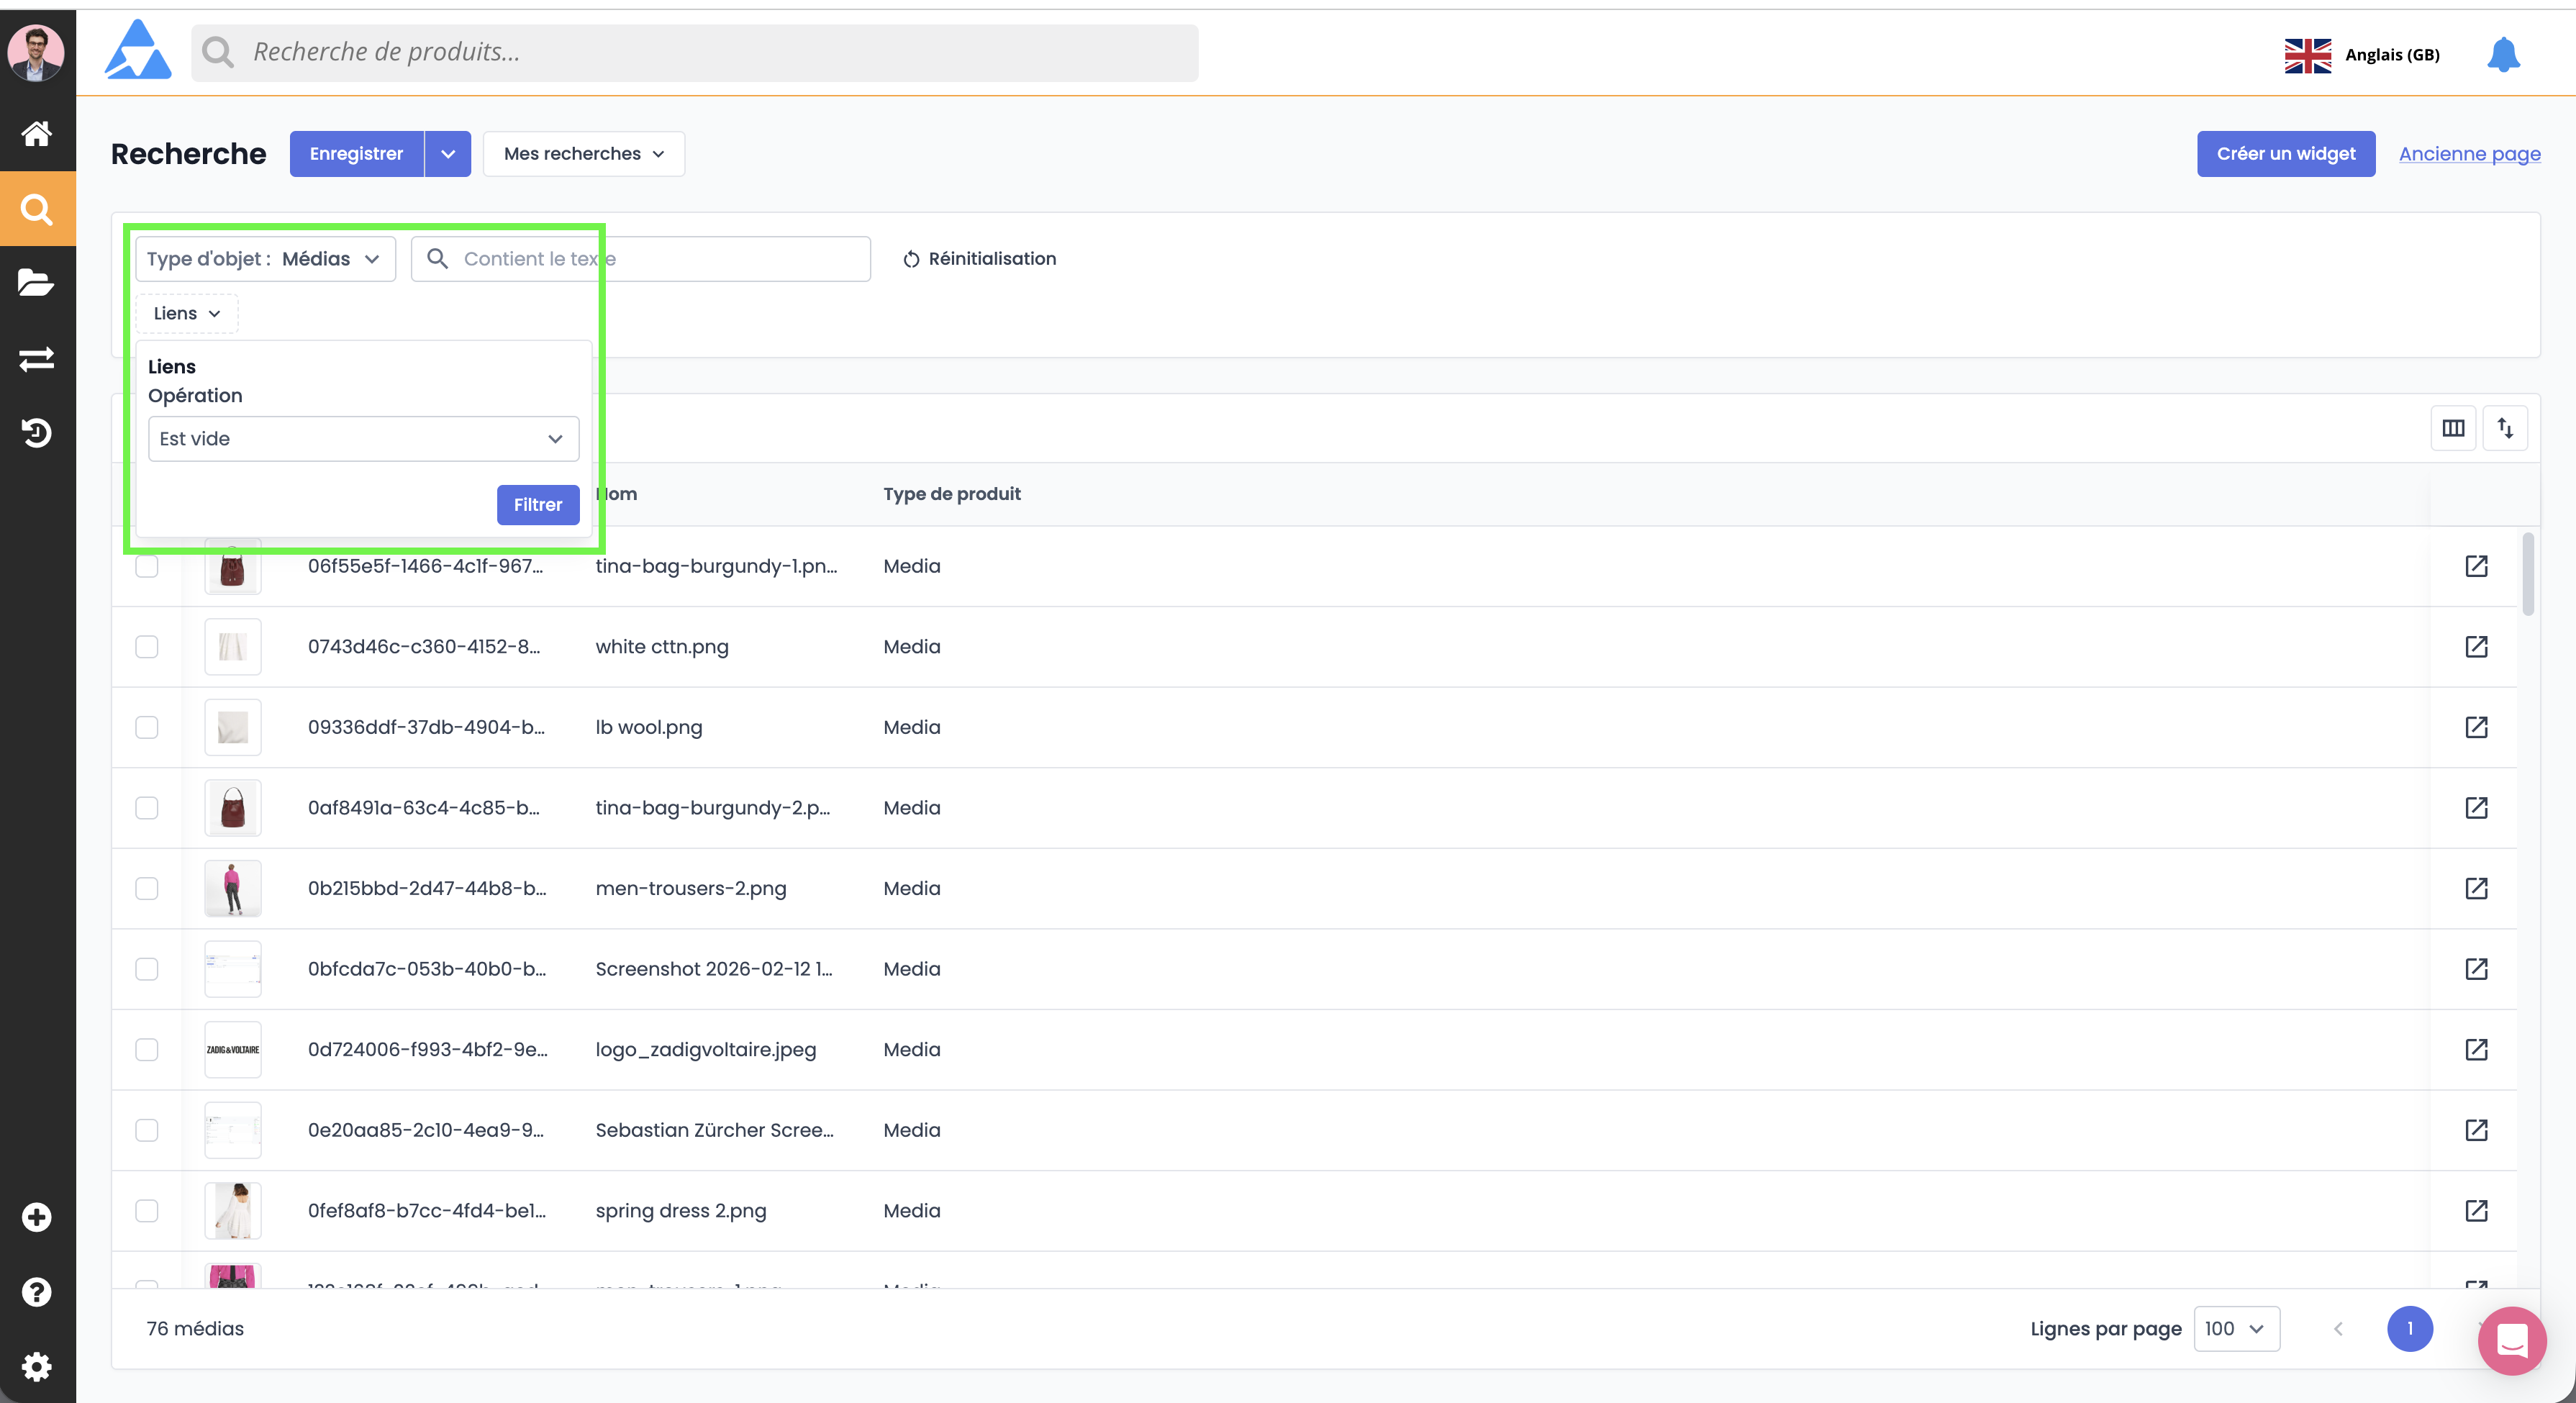Click the chat support bubble icon
This screenshot has height=1403, width=2576.
click(2511, 1340)
